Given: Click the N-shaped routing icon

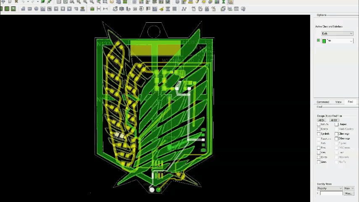Looking at the screenshot, I should pyautogui.click(x=184, y=9).
